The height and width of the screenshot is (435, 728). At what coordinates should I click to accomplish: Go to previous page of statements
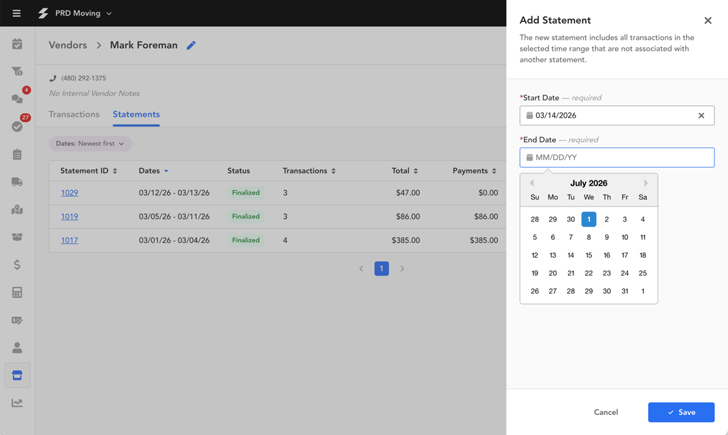[361, 269]
